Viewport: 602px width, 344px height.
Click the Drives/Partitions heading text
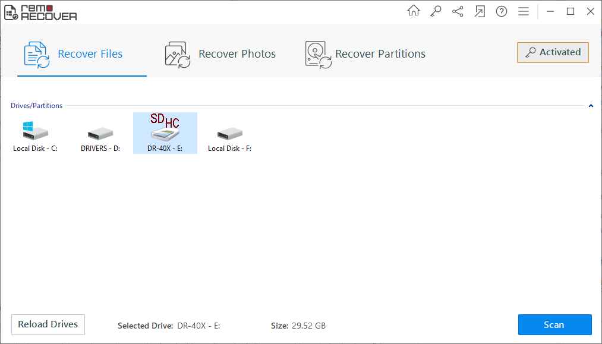pyautogui.click(x=36, y=106)
